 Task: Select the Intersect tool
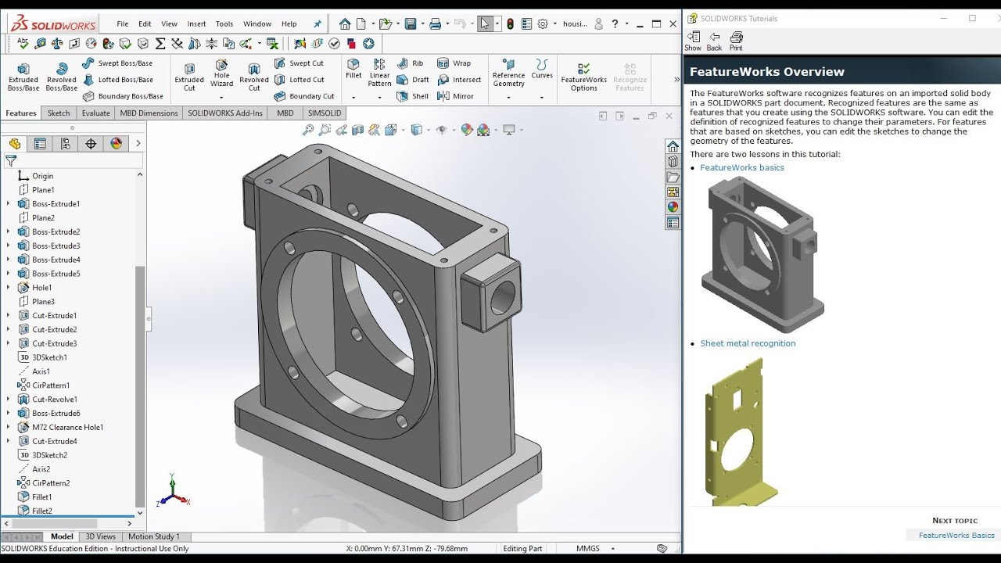pyautogui.click(x=459, y=80)
